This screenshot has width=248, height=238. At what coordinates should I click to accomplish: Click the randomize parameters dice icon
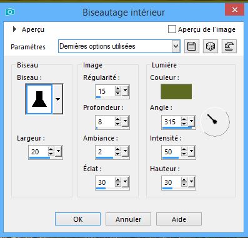(x=211, y=46)
